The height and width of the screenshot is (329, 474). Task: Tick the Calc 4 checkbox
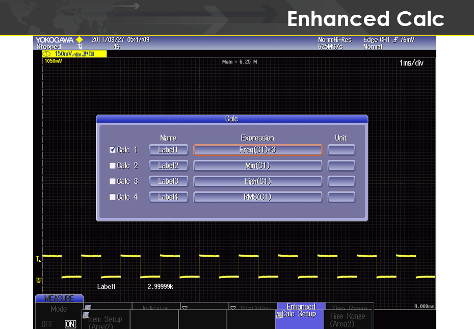[112, 197]
